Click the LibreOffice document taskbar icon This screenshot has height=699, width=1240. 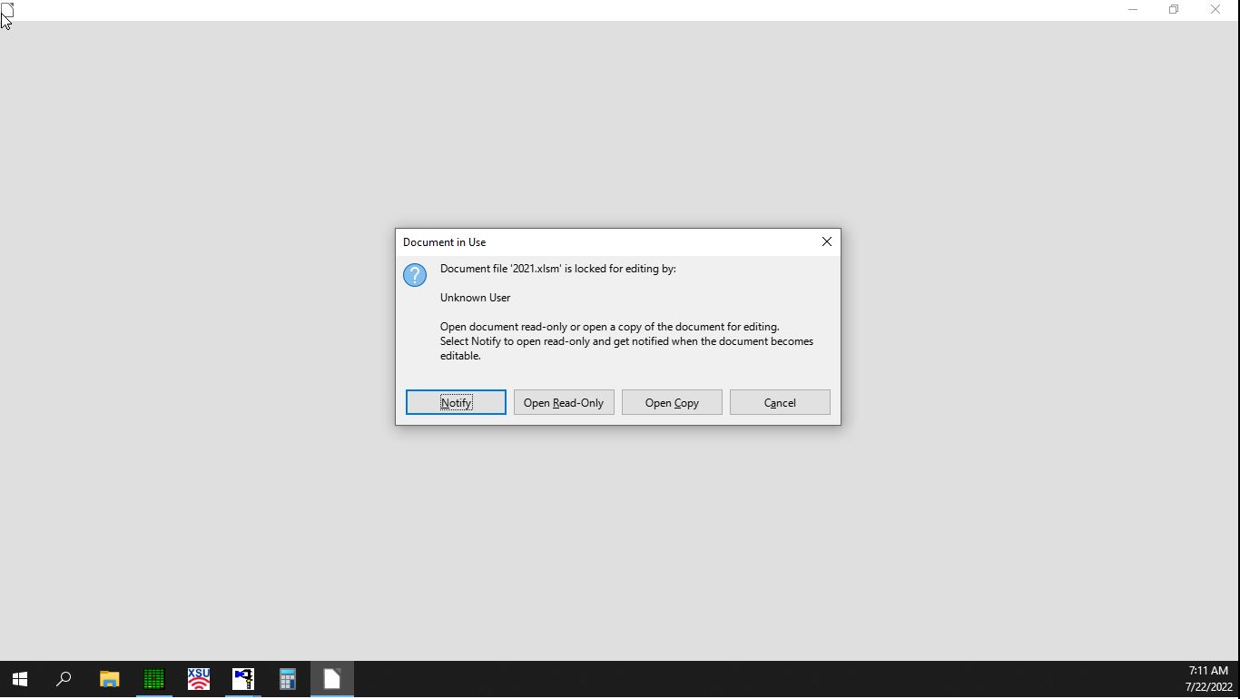[331, 679]
